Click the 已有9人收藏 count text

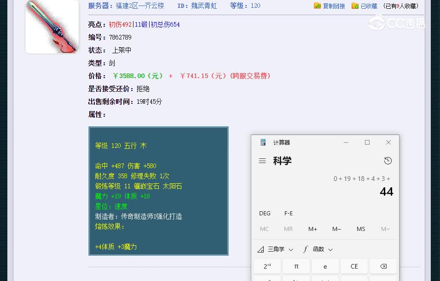(401, 6)
